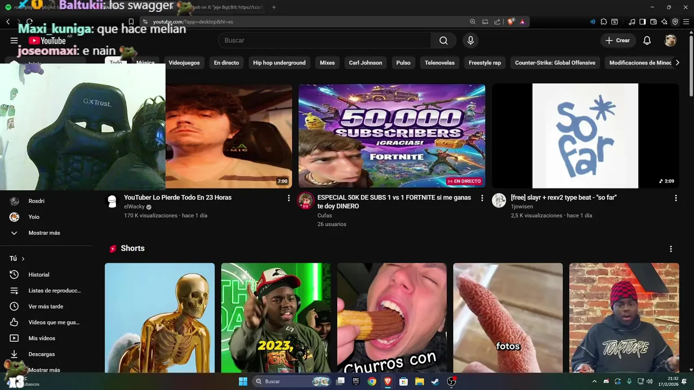Open the 'fotos' Short
694x390 pixels.
508,318
